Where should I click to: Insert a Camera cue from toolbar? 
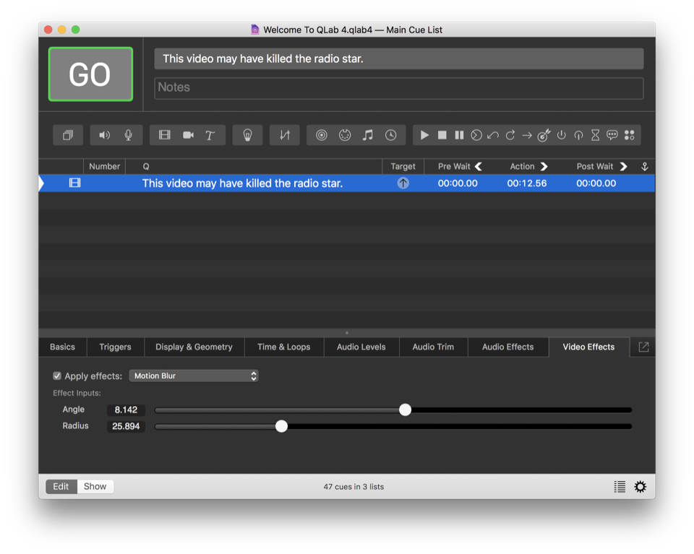pyautogui.click(x=188, y=135)
